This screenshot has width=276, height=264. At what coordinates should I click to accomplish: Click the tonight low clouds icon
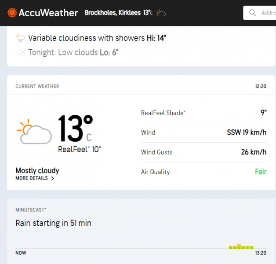pyautogui.click(x=20, y=53)
